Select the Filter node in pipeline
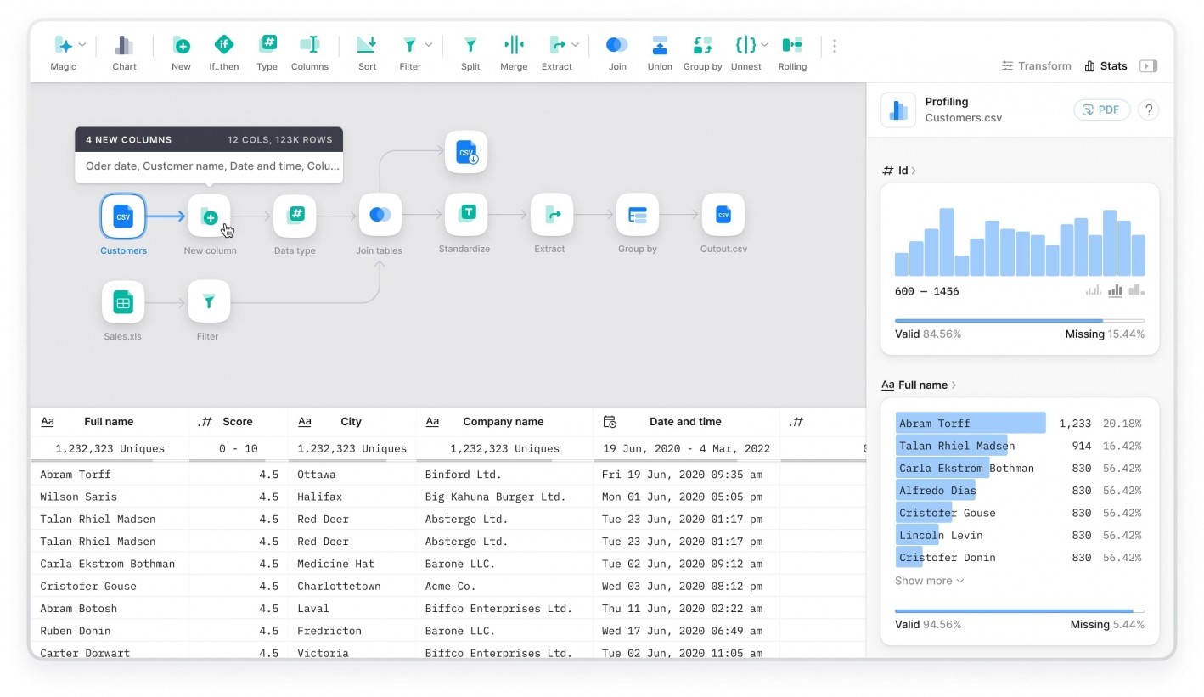1204x697 pixels. [209, 302]
